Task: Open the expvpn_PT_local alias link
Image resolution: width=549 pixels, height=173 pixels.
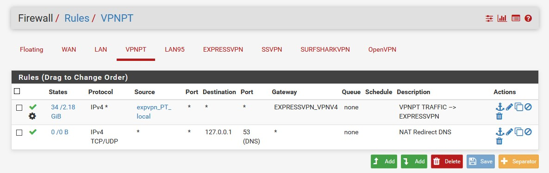Action: [x=154, y=112]
